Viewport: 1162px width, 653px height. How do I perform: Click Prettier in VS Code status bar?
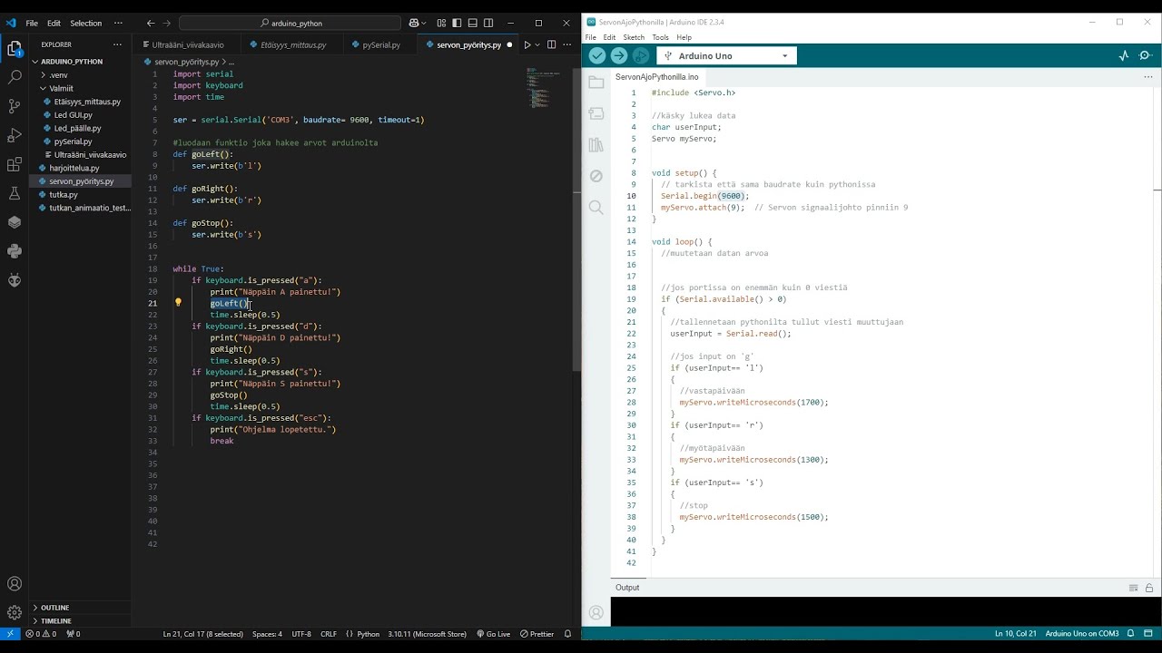click(x=537, y=634)
